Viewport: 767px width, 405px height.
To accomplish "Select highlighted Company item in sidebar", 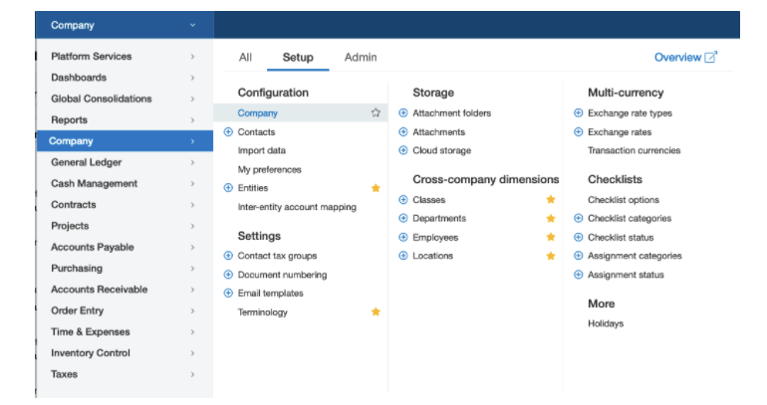I will [125, 141].
